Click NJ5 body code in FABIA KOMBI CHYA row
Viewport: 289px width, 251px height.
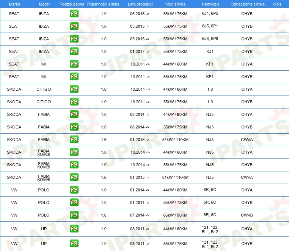(210, 152)
